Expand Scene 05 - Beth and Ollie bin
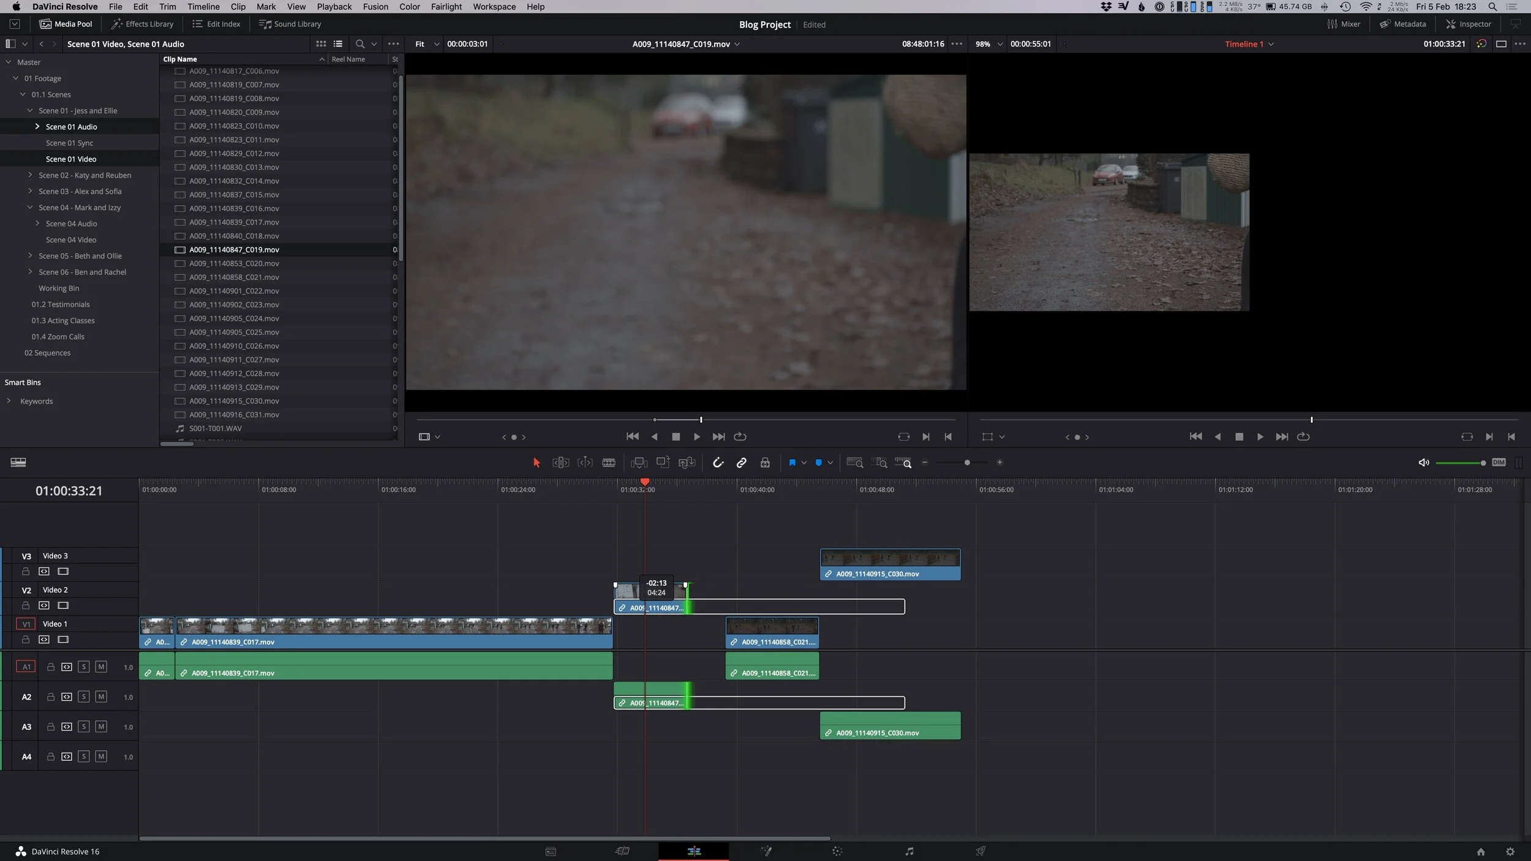1531x861 pixels. [x=31, y=255]
